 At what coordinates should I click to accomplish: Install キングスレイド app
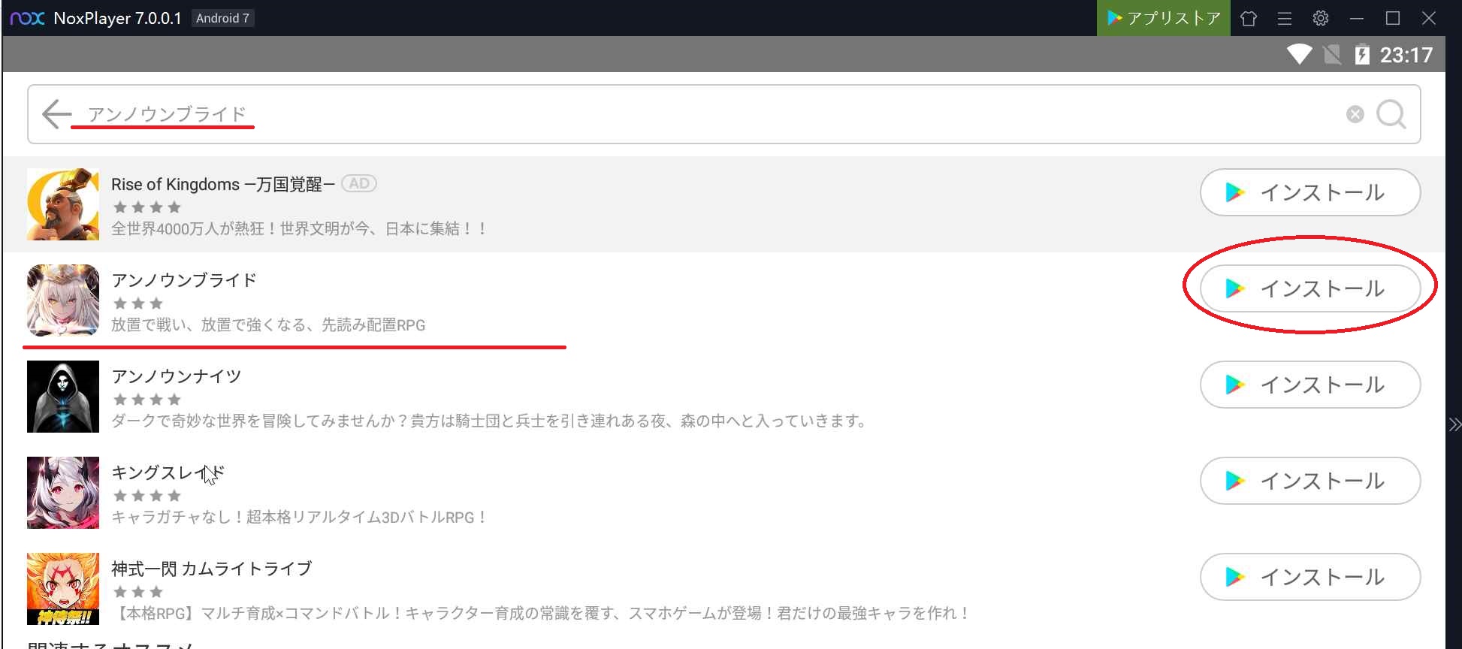[x=1309, y=481]
